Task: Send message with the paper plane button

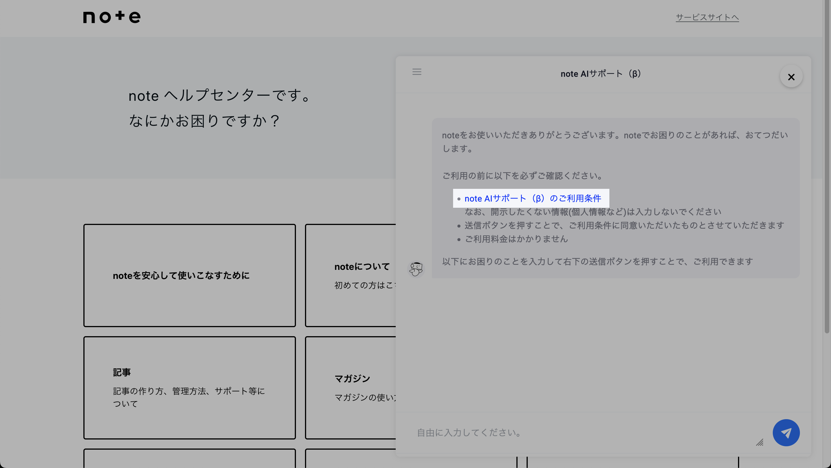Action: (x=786, y=432)
